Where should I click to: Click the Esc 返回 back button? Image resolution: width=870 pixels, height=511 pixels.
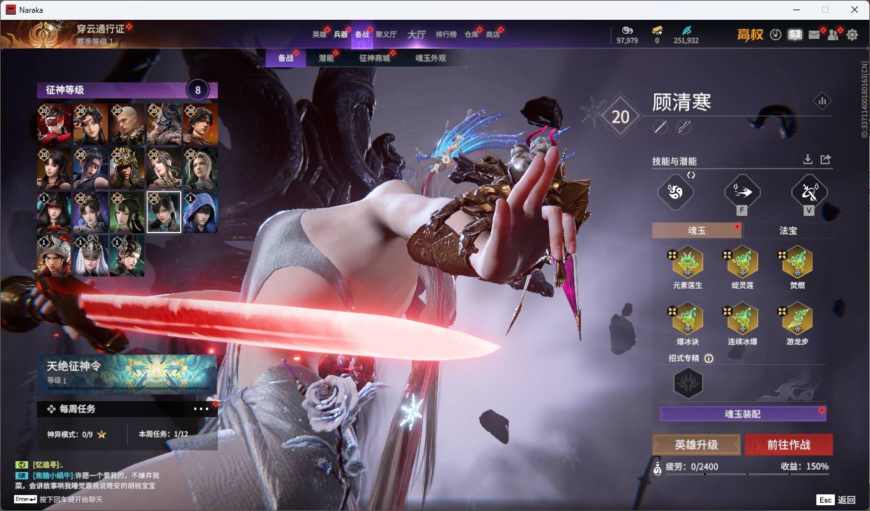(836, 500)
